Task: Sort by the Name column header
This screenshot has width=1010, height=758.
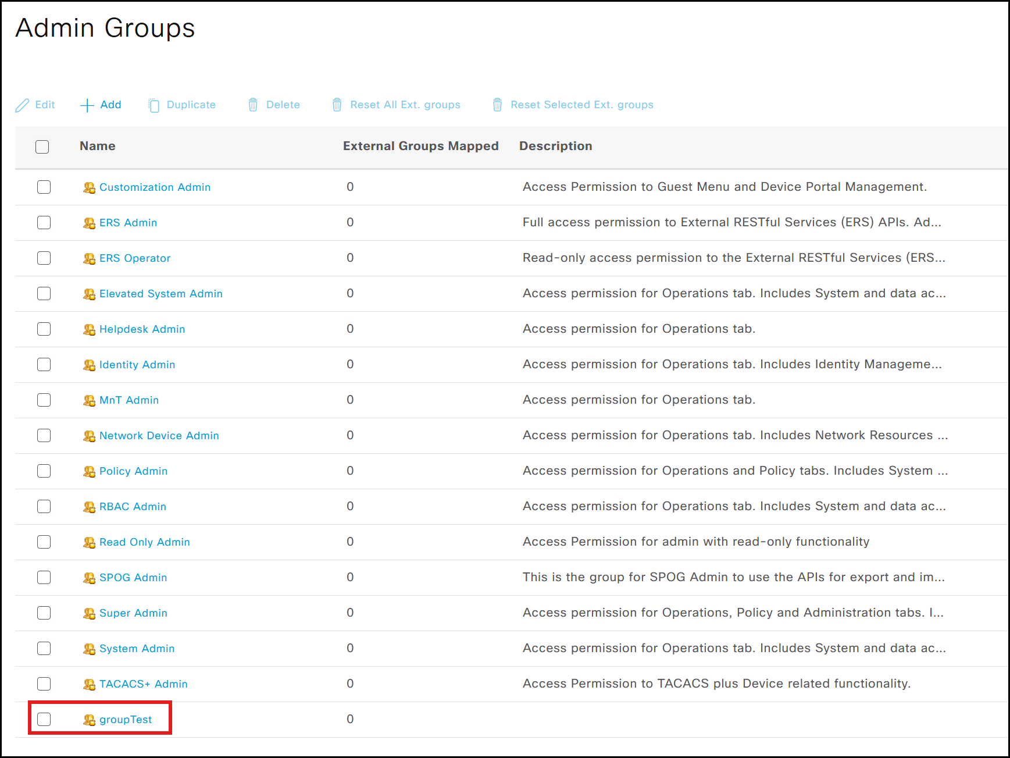Action: (97, 146)
